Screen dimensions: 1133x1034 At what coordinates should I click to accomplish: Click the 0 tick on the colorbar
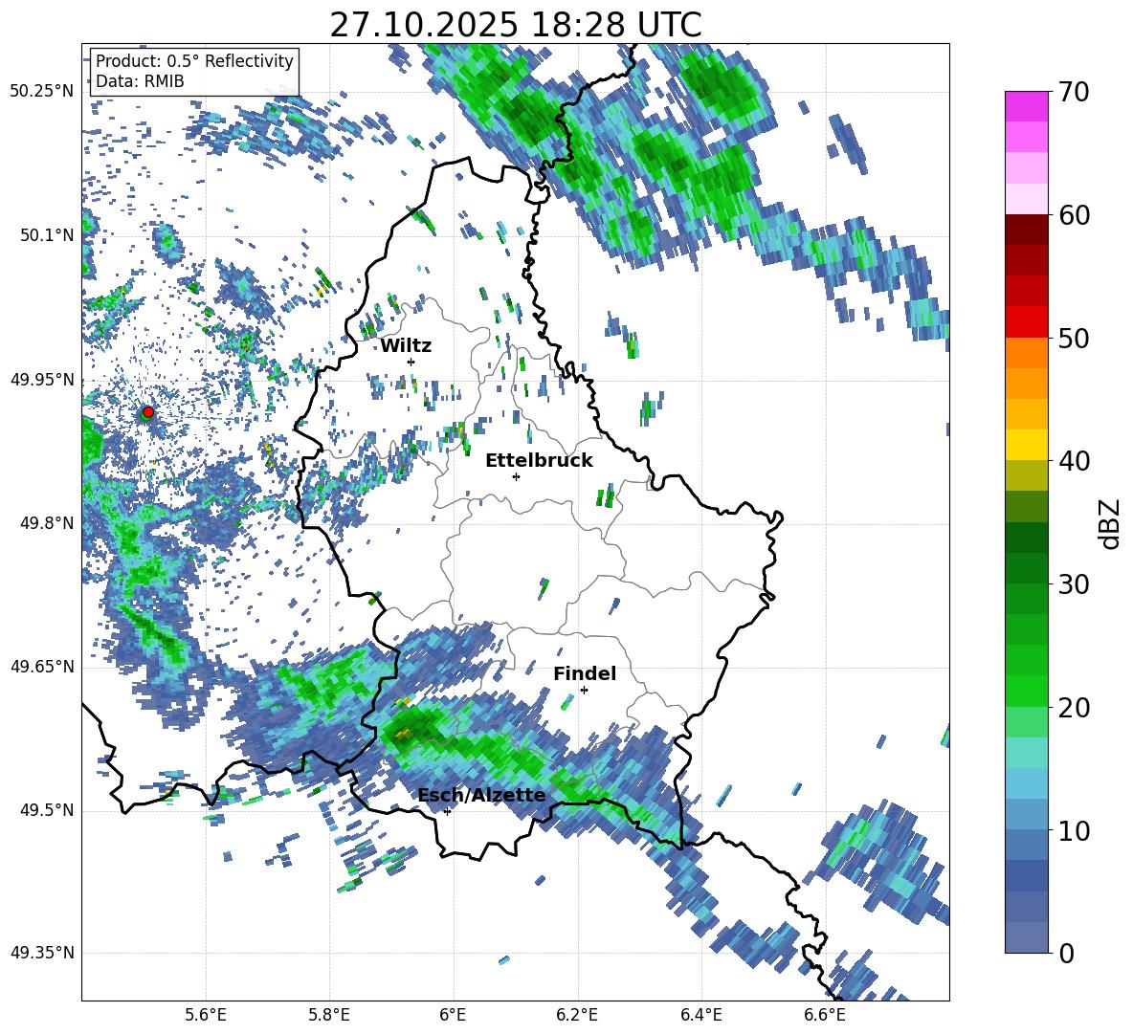coord(1066,954)
